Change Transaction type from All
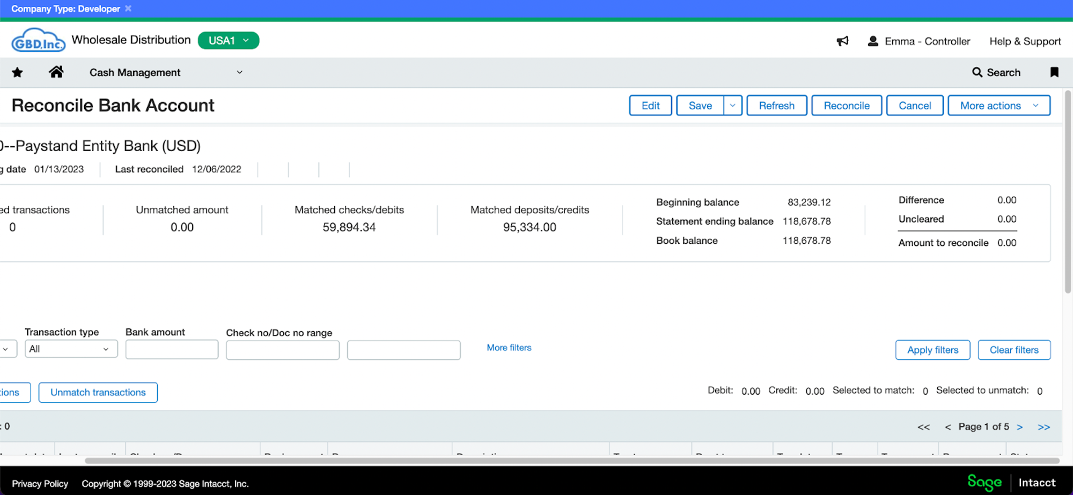The image size is (1073, 495). (x=70, y=349)
